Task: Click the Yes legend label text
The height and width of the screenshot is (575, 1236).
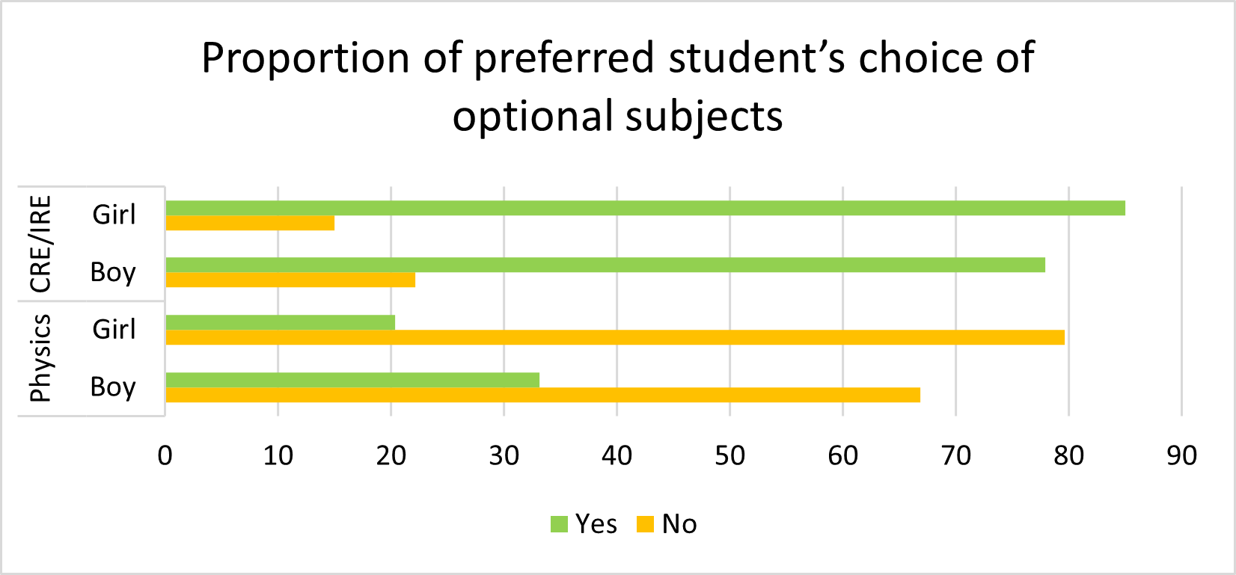Action: click(596, 524)
